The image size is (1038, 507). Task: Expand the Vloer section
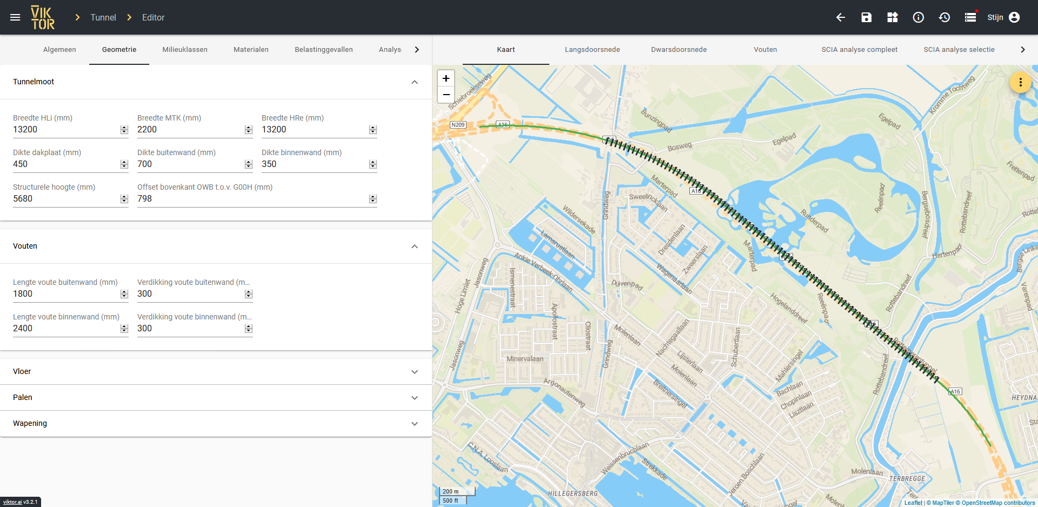[x=414, y=372]
